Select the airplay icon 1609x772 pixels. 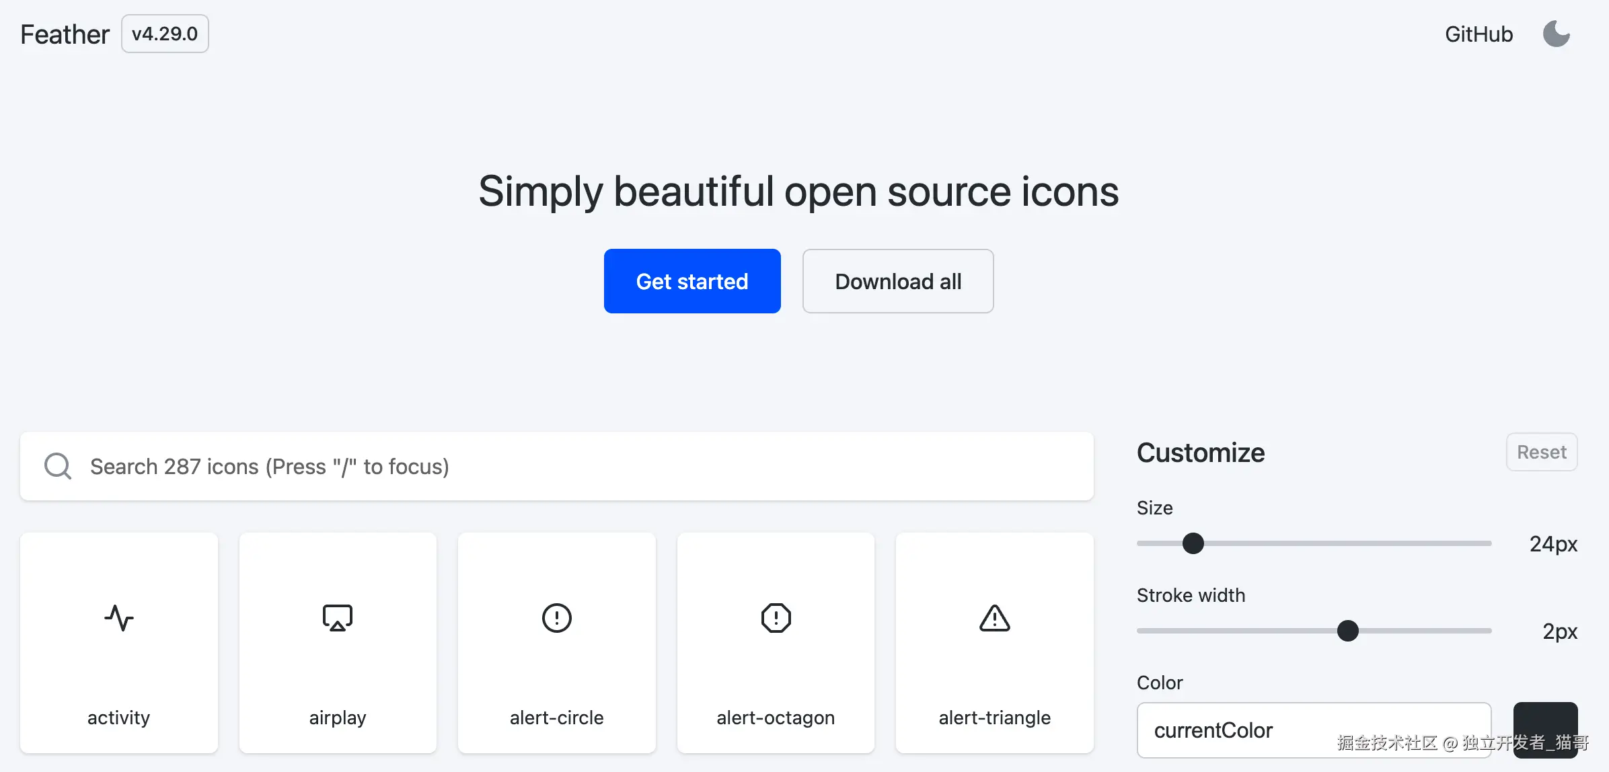pyautogui.click(x=338, y=617)
